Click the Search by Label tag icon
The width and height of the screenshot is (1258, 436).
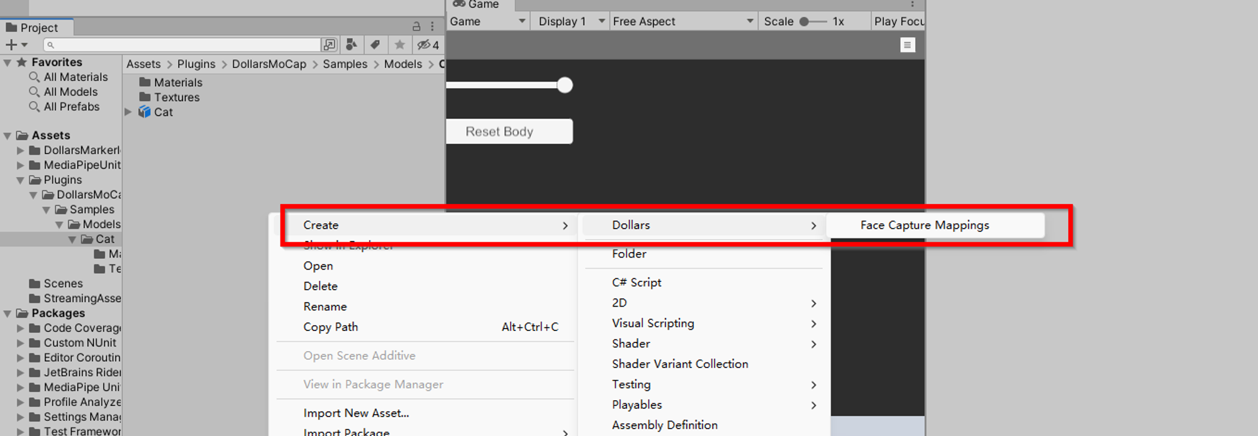(x=376, y=45)
